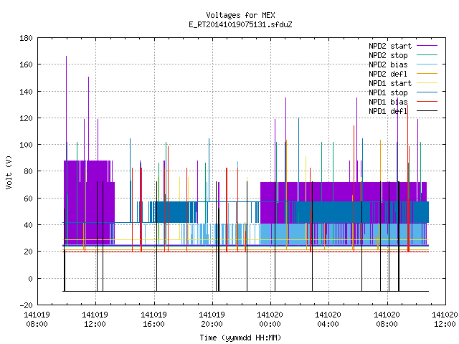
Task: Select the 'NPD1 stop' legend label
Action: pos(388,92)
